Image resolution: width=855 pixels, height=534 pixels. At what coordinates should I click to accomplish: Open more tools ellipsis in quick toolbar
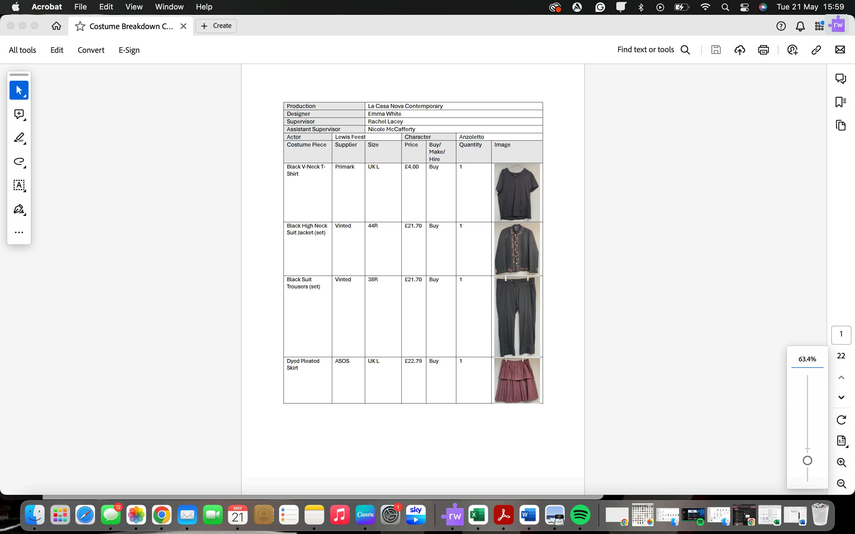tap(19, 232)
